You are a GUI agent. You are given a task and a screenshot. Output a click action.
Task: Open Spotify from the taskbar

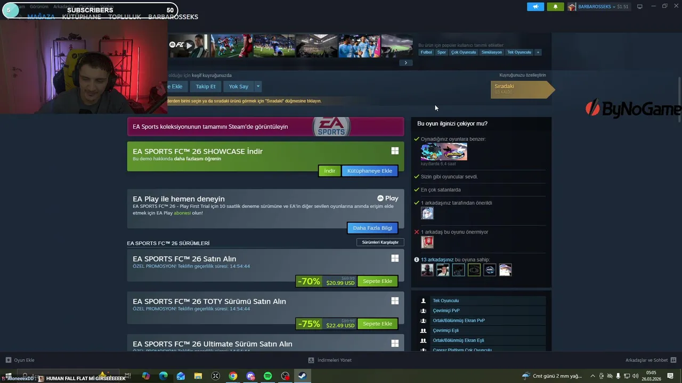click(x=267, y=376)
